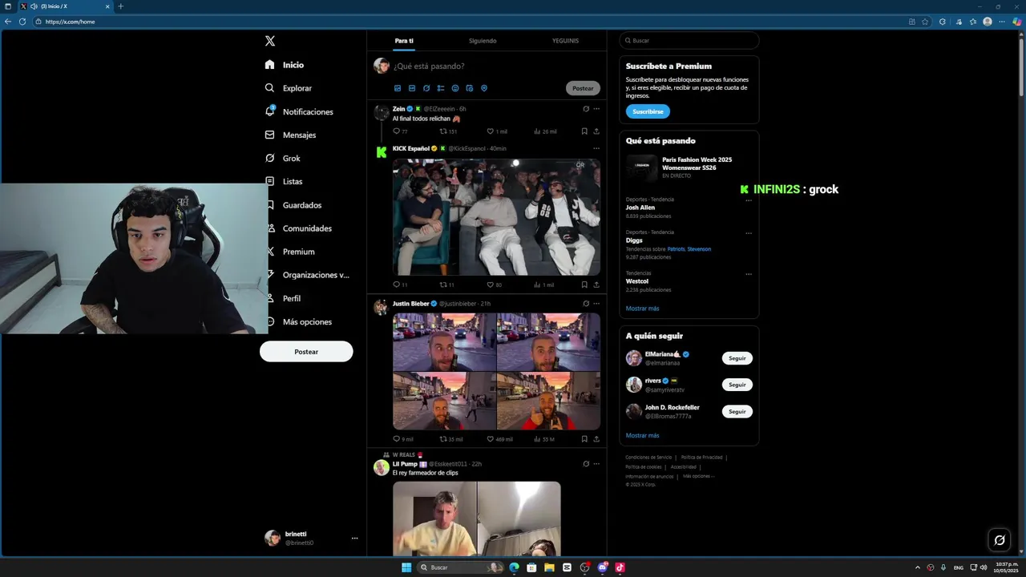
Task: Repost the KICK Español post
Action: click(447, 284)
